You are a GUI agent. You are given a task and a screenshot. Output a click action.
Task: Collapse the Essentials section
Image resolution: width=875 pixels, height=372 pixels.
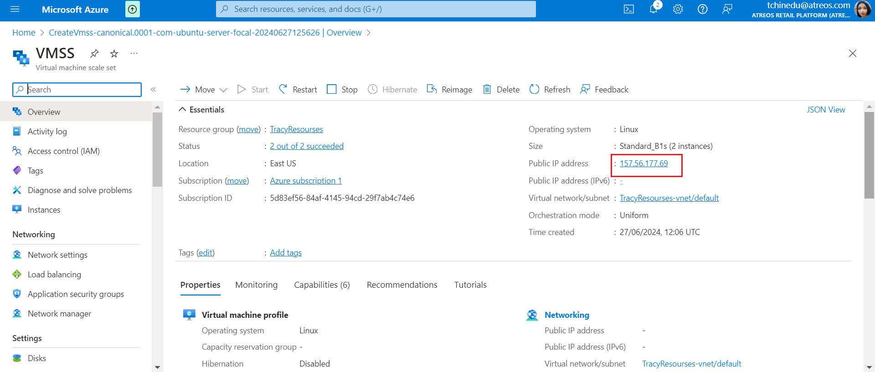point(182,110)
